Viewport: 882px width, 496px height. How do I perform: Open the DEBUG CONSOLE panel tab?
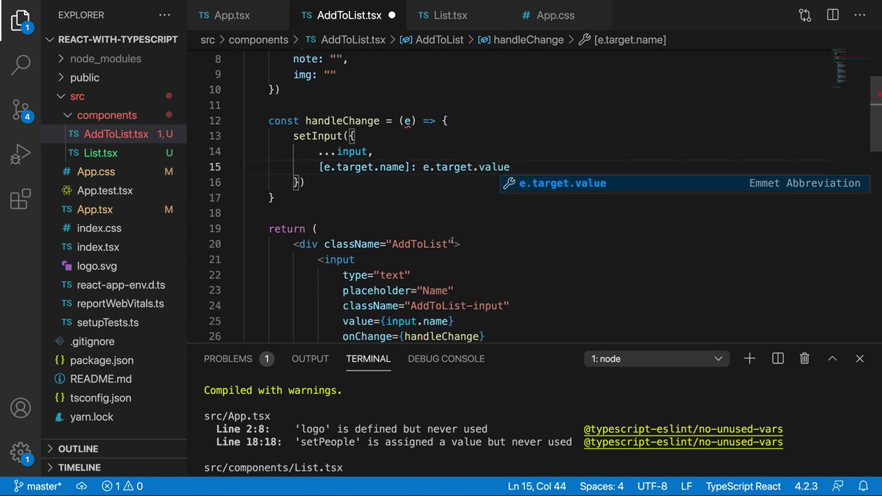pyautogui.click(x=446, y=358)
